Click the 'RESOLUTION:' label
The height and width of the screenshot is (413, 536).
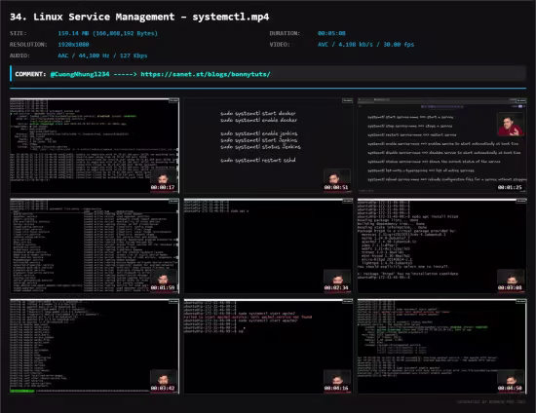coord(28,45)
